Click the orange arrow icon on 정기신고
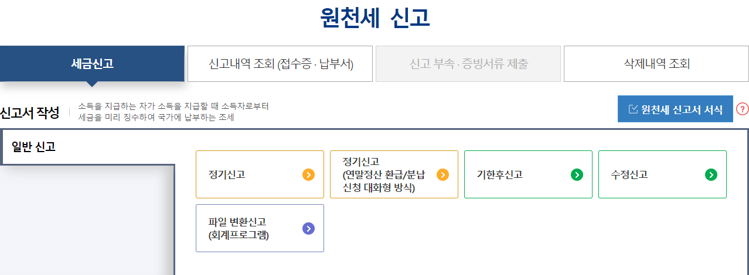 [x=309, y=174]
